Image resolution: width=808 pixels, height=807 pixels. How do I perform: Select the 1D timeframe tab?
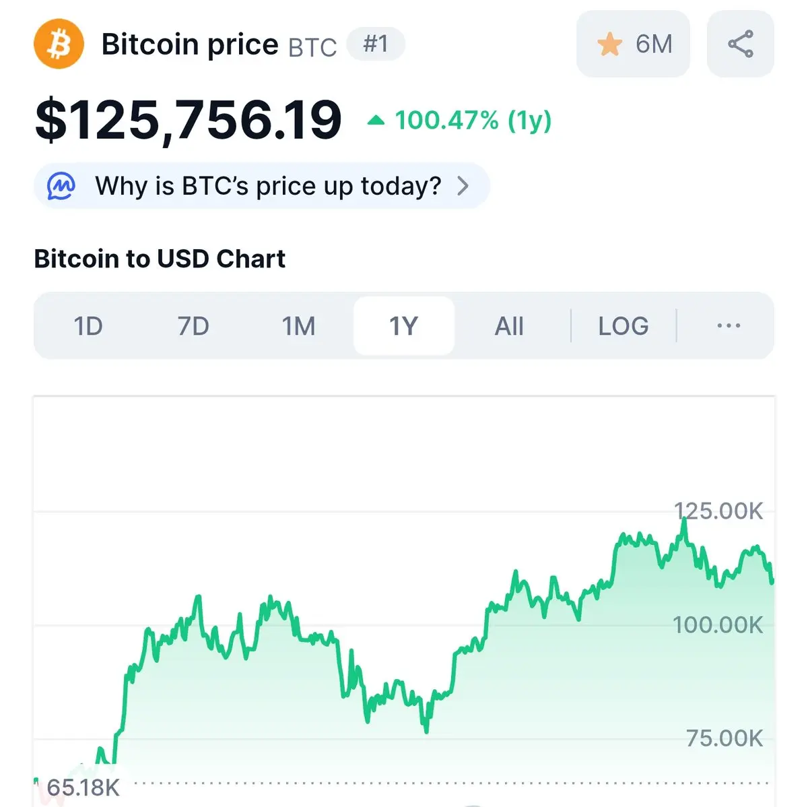pos(88,326)
